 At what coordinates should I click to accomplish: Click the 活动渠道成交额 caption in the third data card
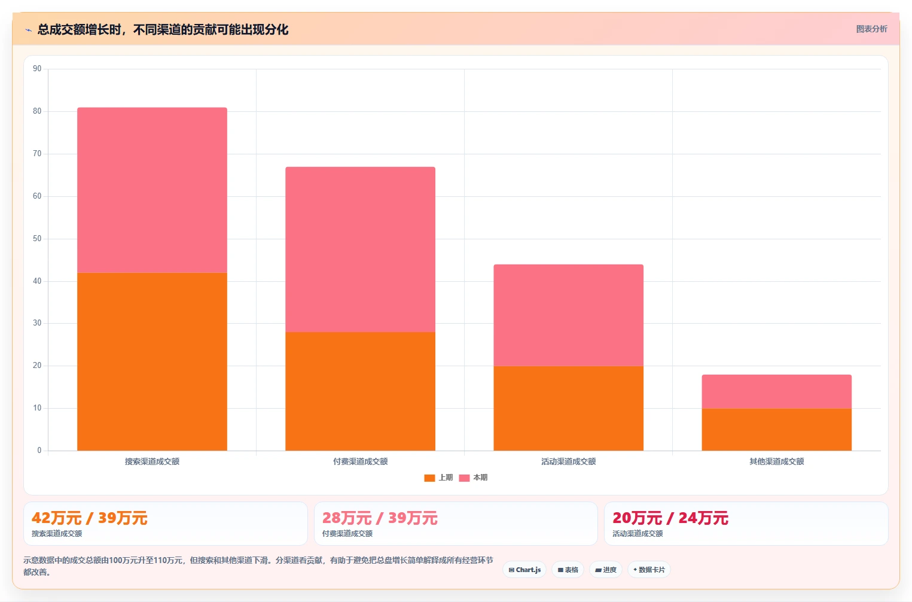(638, 534)
